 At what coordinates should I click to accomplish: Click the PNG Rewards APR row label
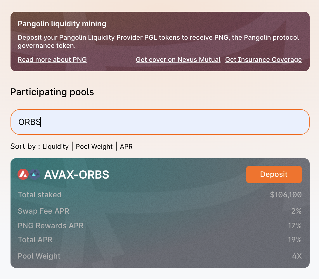51,226
